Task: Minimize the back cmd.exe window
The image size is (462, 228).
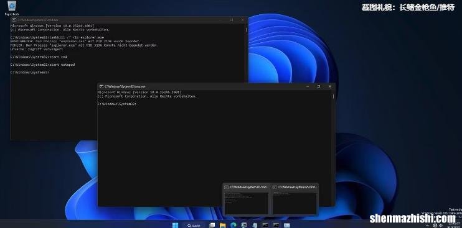Action: click(220, 20)
